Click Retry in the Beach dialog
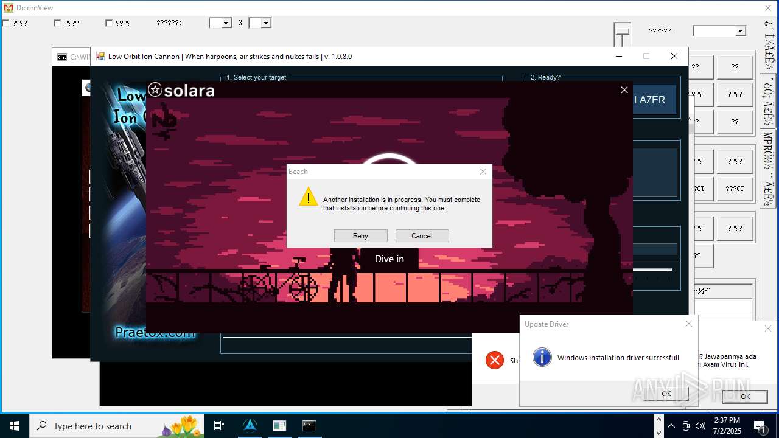Viewport: 779px width, 438px height. tap(360, 236)
